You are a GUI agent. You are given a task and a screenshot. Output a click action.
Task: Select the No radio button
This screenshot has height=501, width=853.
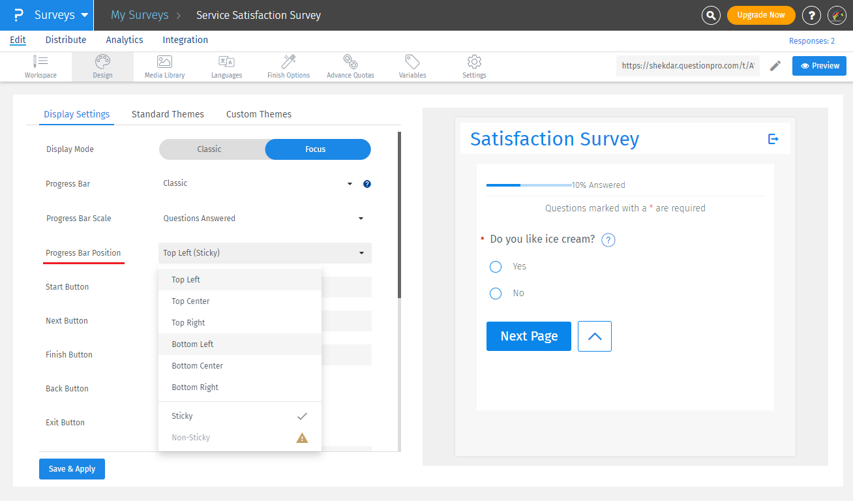(495, 293)
